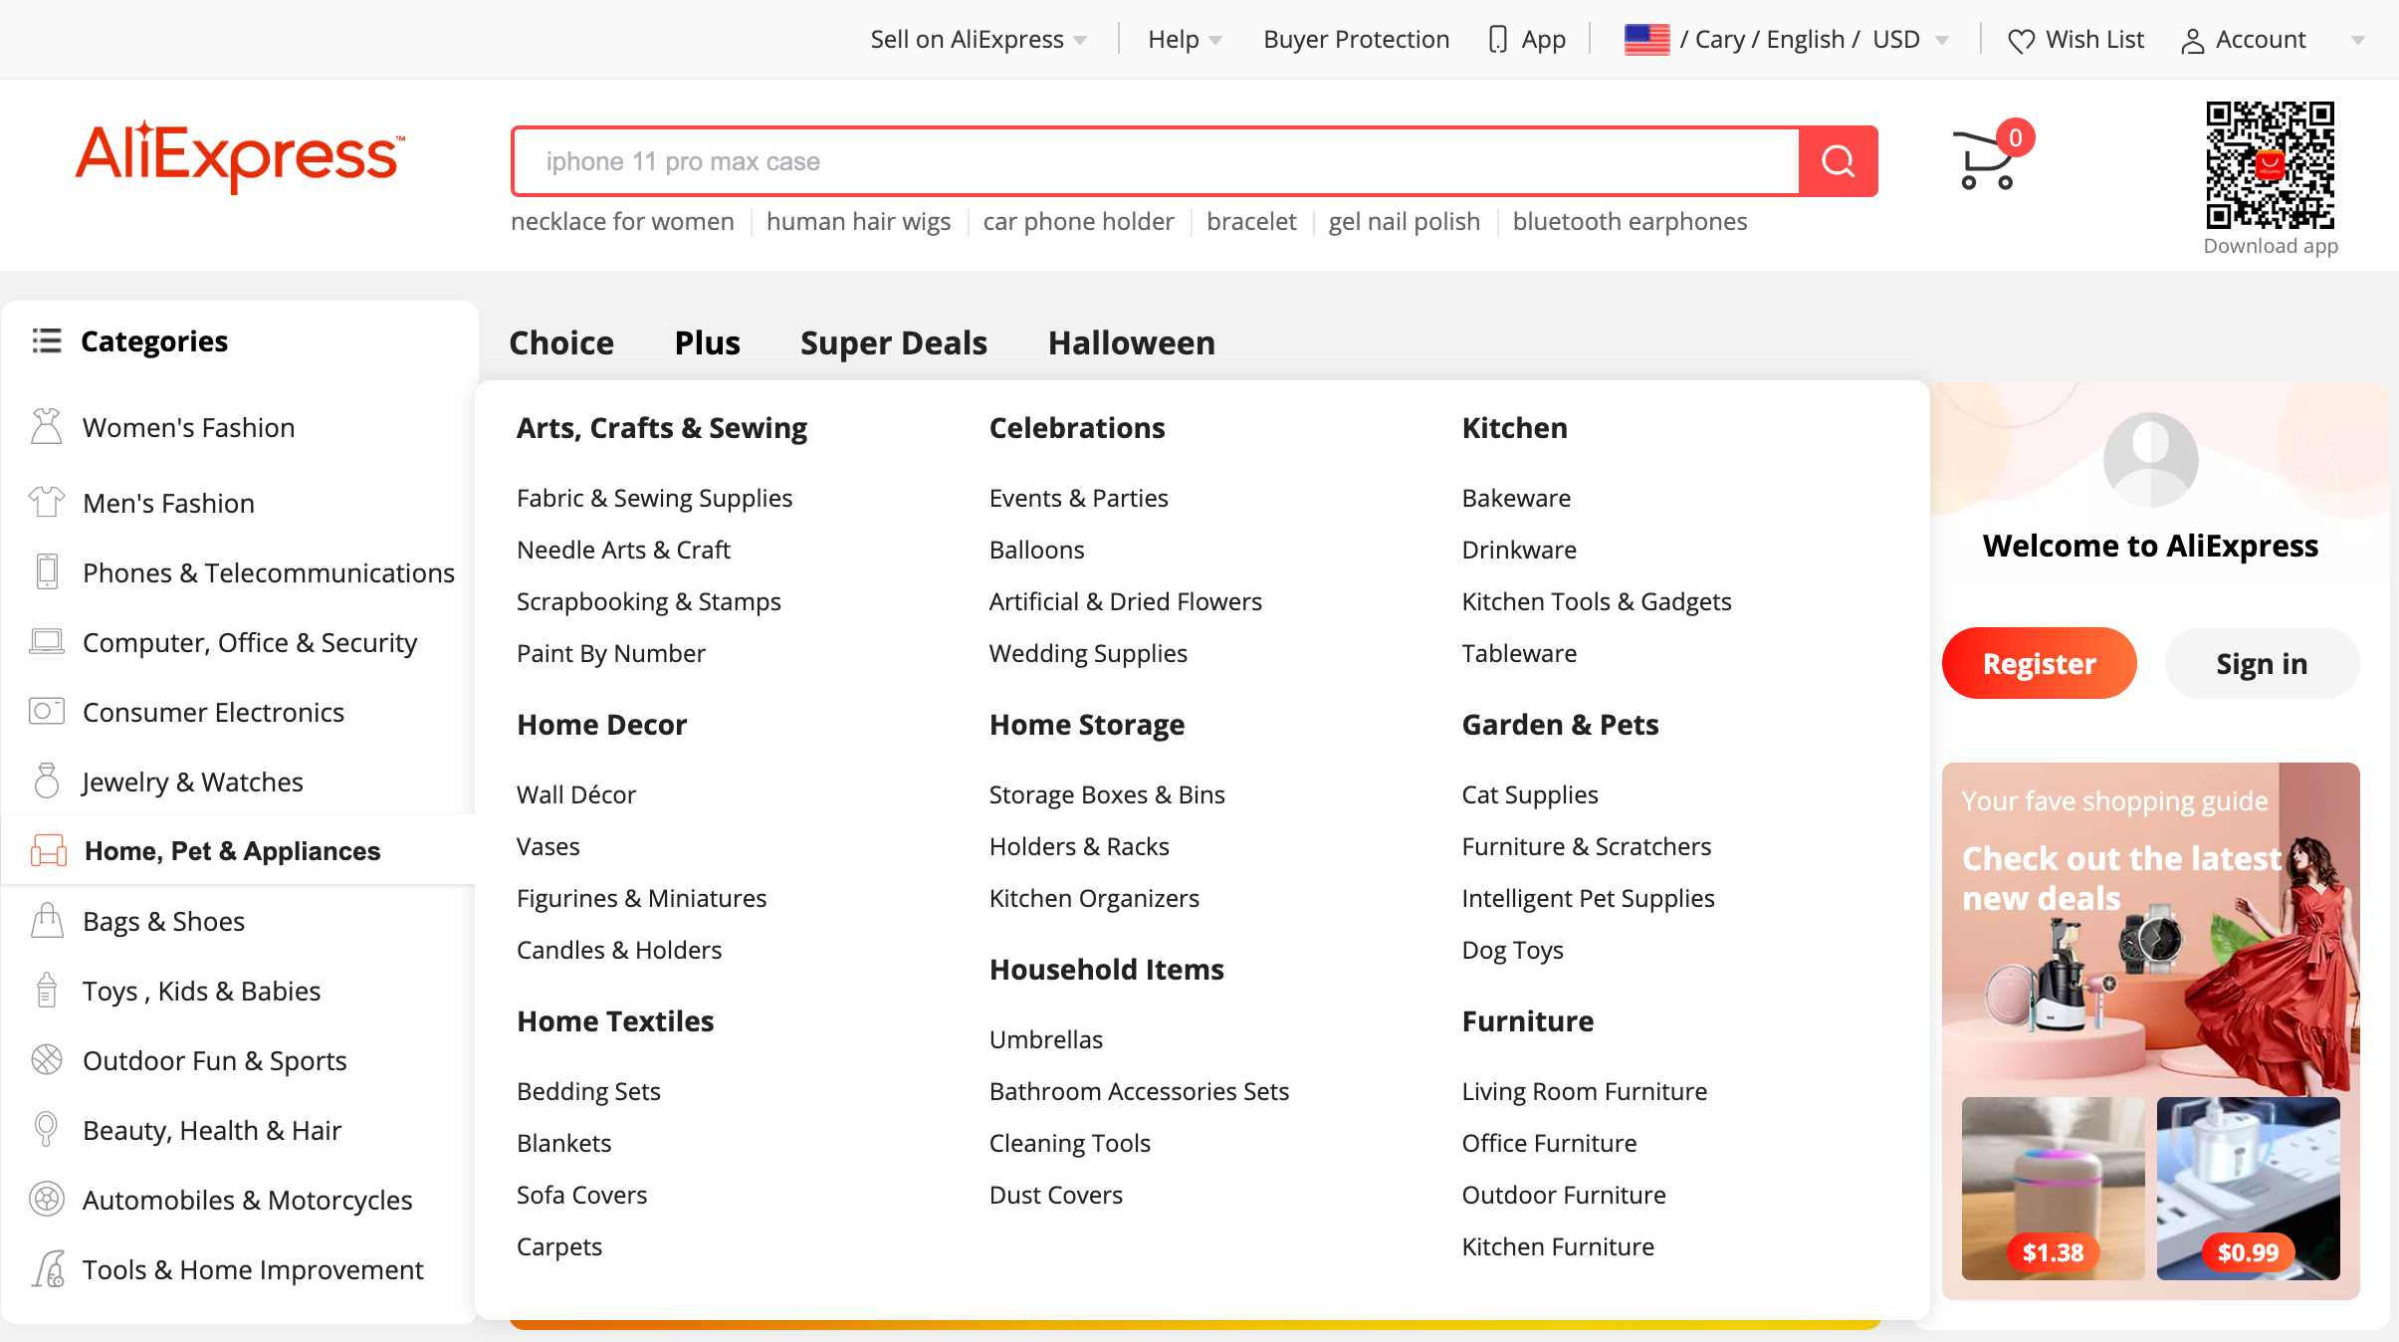Open the Super Deals tab
2399x1342 pixels.
tap(894, 342)
